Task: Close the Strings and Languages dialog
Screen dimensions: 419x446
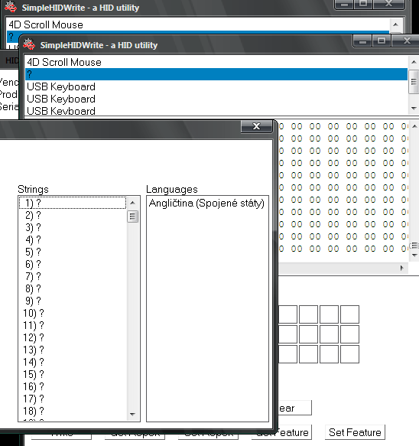Action: point(256,126)
